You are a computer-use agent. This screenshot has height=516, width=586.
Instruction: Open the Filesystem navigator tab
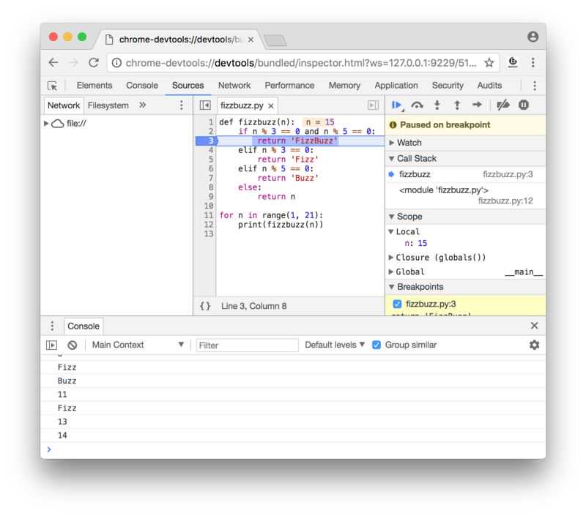[x=108, y=105]
